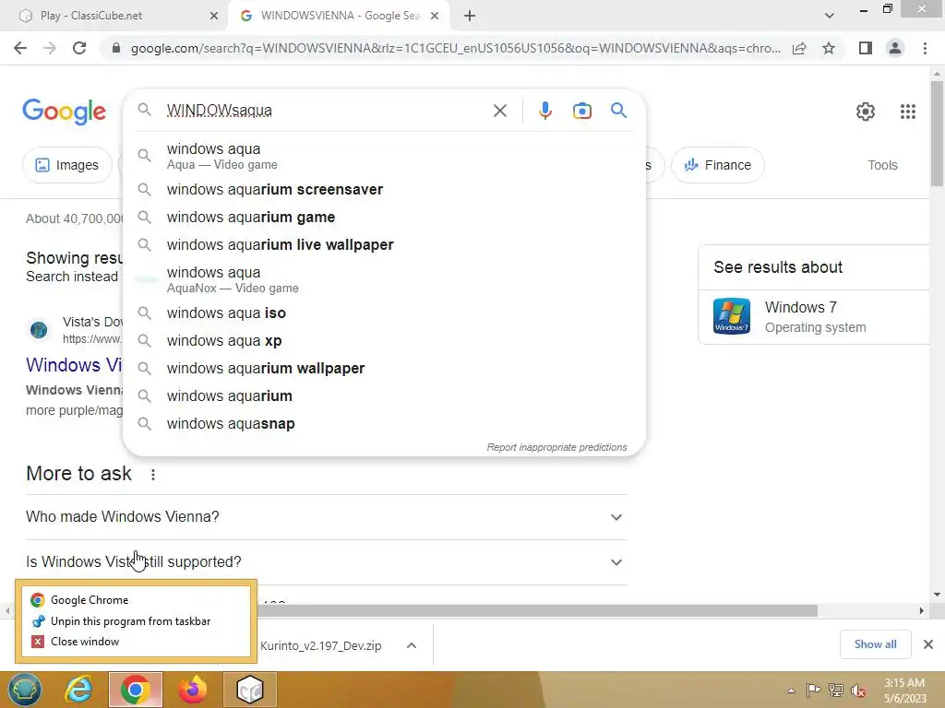This screenshot has height=708, width=945.
Task: Launch Firefox from taskbar
Action: point(193,690)
